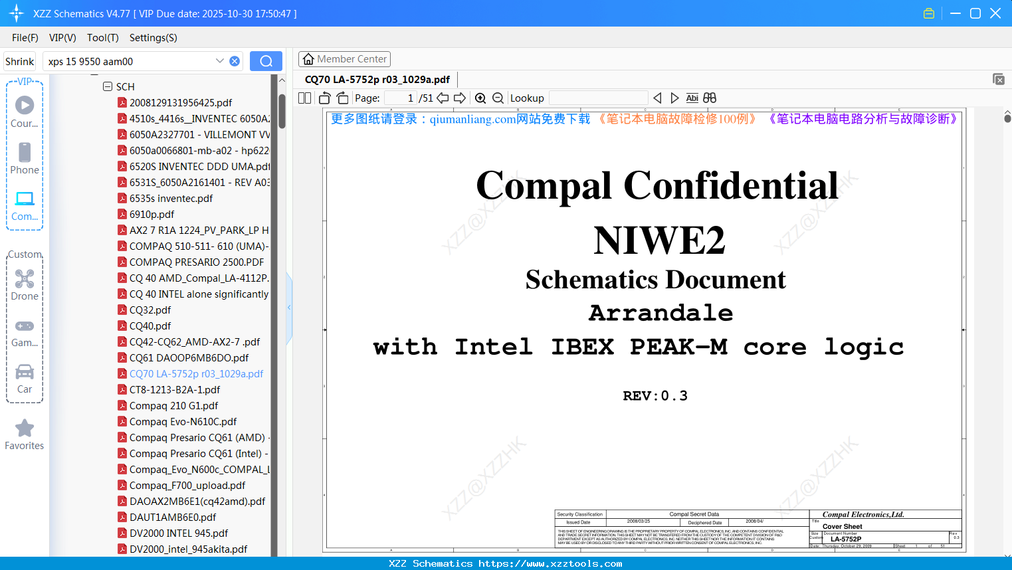Open Member Center
The width and height of the screenshot is (1012, 570).
pos(344,59)
